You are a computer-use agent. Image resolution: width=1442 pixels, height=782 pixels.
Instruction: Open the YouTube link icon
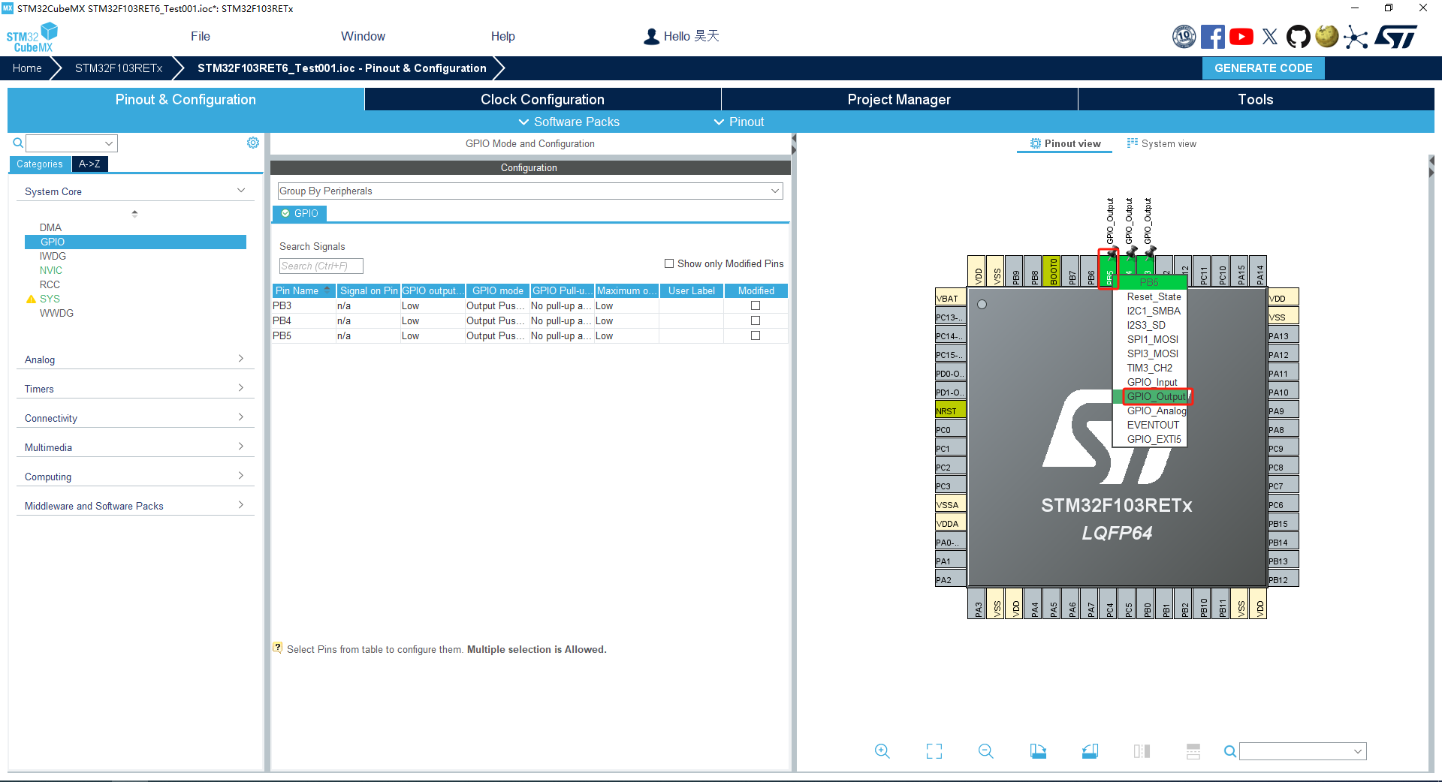point(1241,36)
